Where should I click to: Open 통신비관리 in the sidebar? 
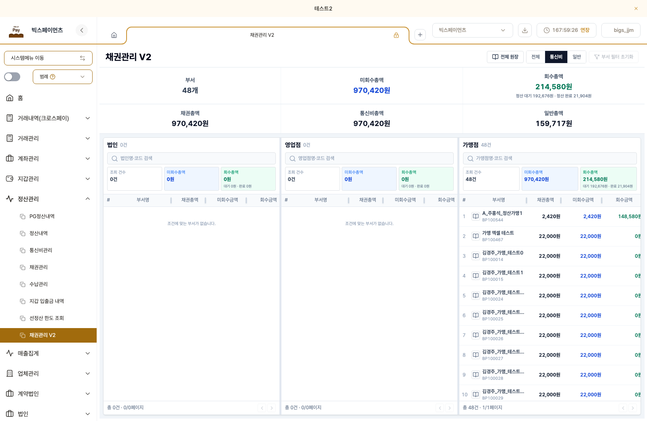point(41,250)
